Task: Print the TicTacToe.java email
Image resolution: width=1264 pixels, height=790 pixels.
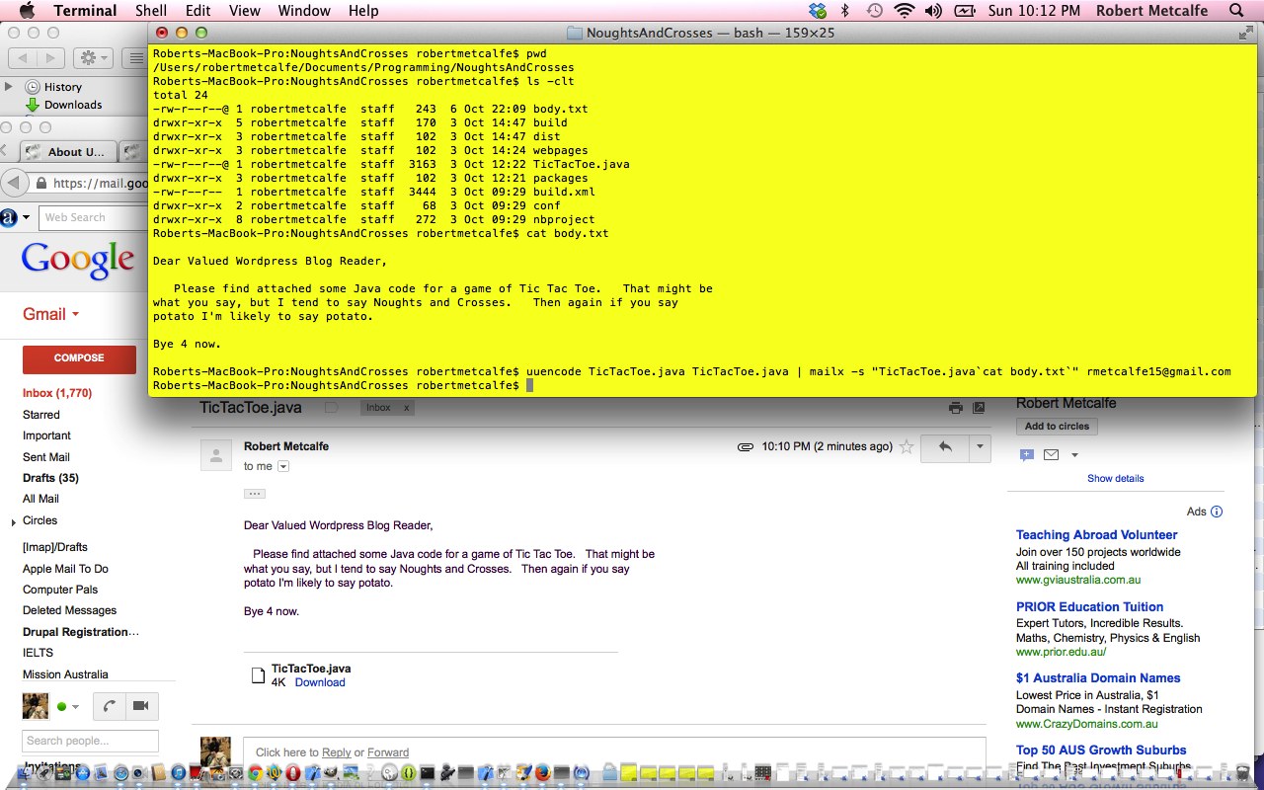Action: pos(955,407)
